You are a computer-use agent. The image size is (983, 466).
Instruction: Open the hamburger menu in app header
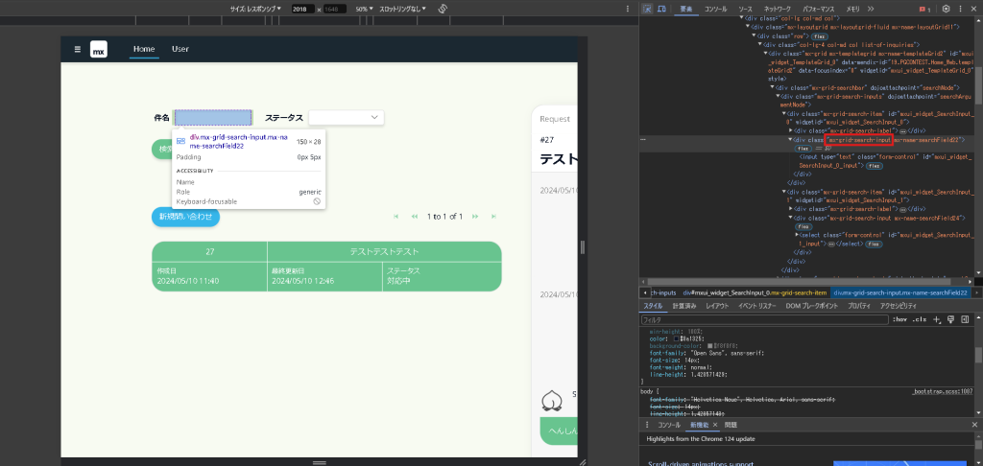78,49
